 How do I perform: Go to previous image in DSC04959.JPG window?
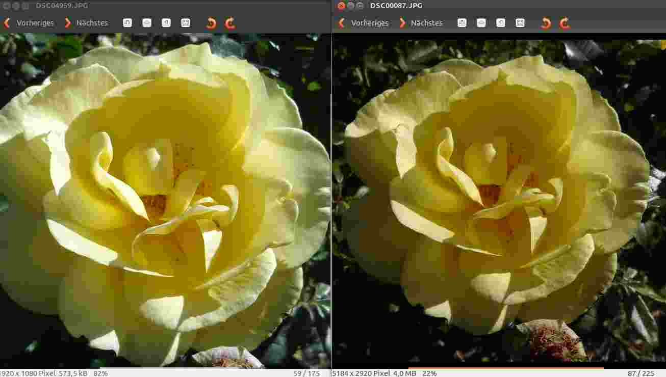[29, 23]
